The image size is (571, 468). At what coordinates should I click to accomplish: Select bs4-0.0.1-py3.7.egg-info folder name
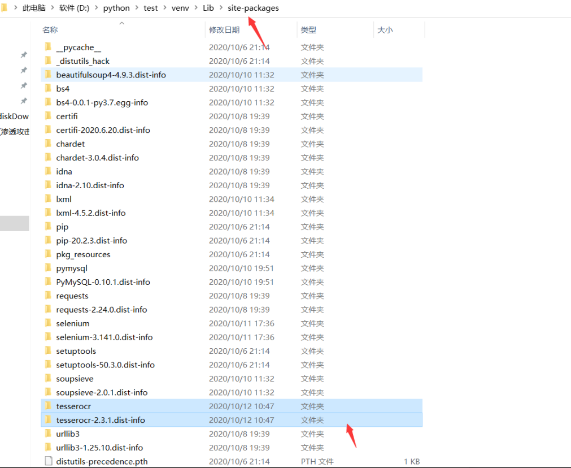point(102,102)
